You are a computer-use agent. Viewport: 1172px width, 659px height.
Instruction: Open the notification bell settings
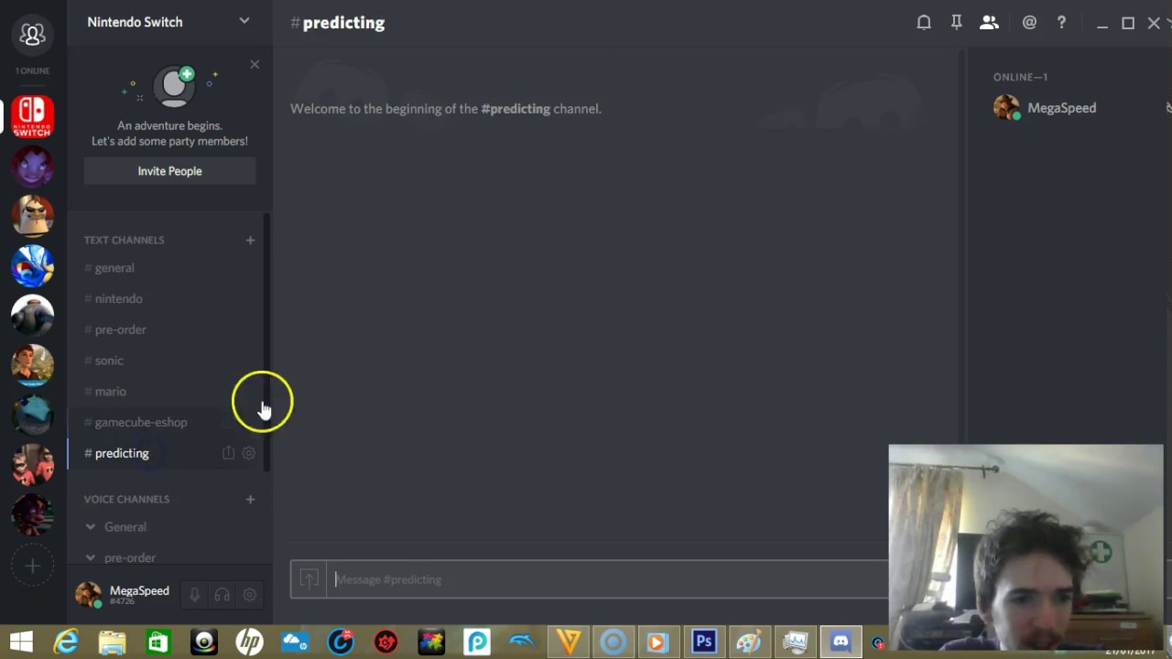[924, 23]
